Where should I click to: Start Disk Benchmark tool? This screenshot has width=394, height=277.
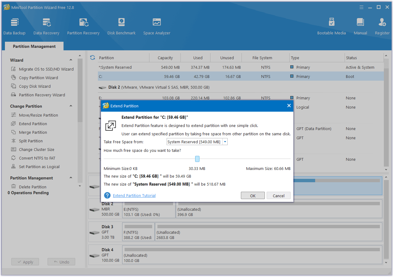click(x=122, y=26)
